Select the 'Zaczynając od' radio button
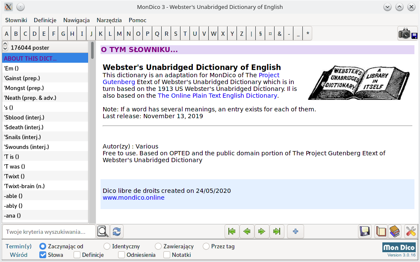This screenshot has width=420, height=262. pyautogui.click(x=43, y=246)
